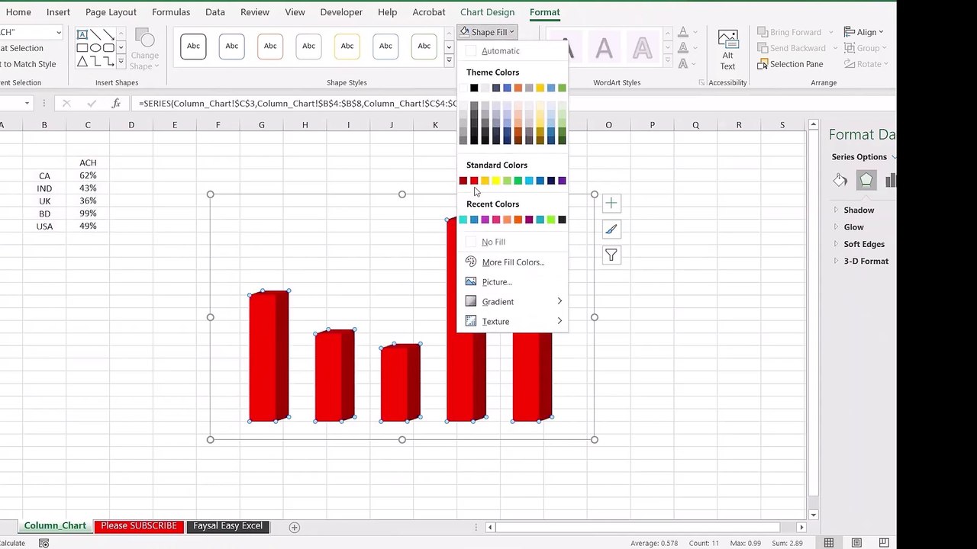Switch to Faysal Easy Excel sheet tab

(227, 526)
